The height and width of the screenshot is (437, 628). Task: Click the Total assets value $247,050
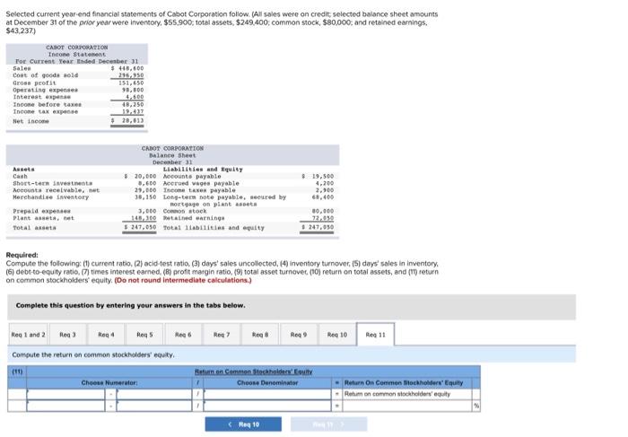140,227
